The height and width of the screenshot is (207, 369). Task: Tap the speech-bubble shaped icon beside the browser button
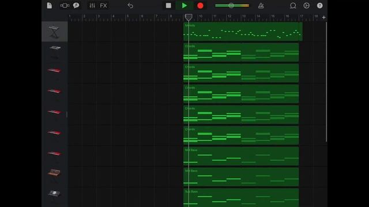76,6
